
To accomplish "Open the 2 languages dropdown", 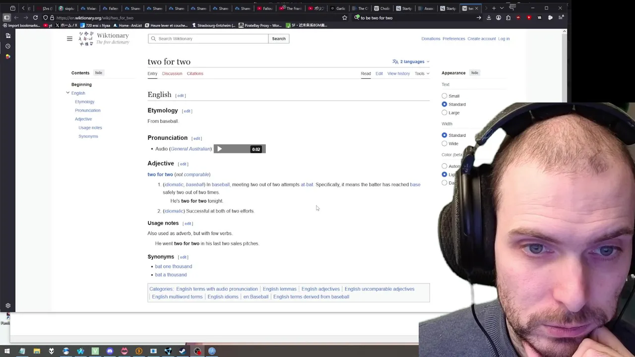I will coord(411,61).
